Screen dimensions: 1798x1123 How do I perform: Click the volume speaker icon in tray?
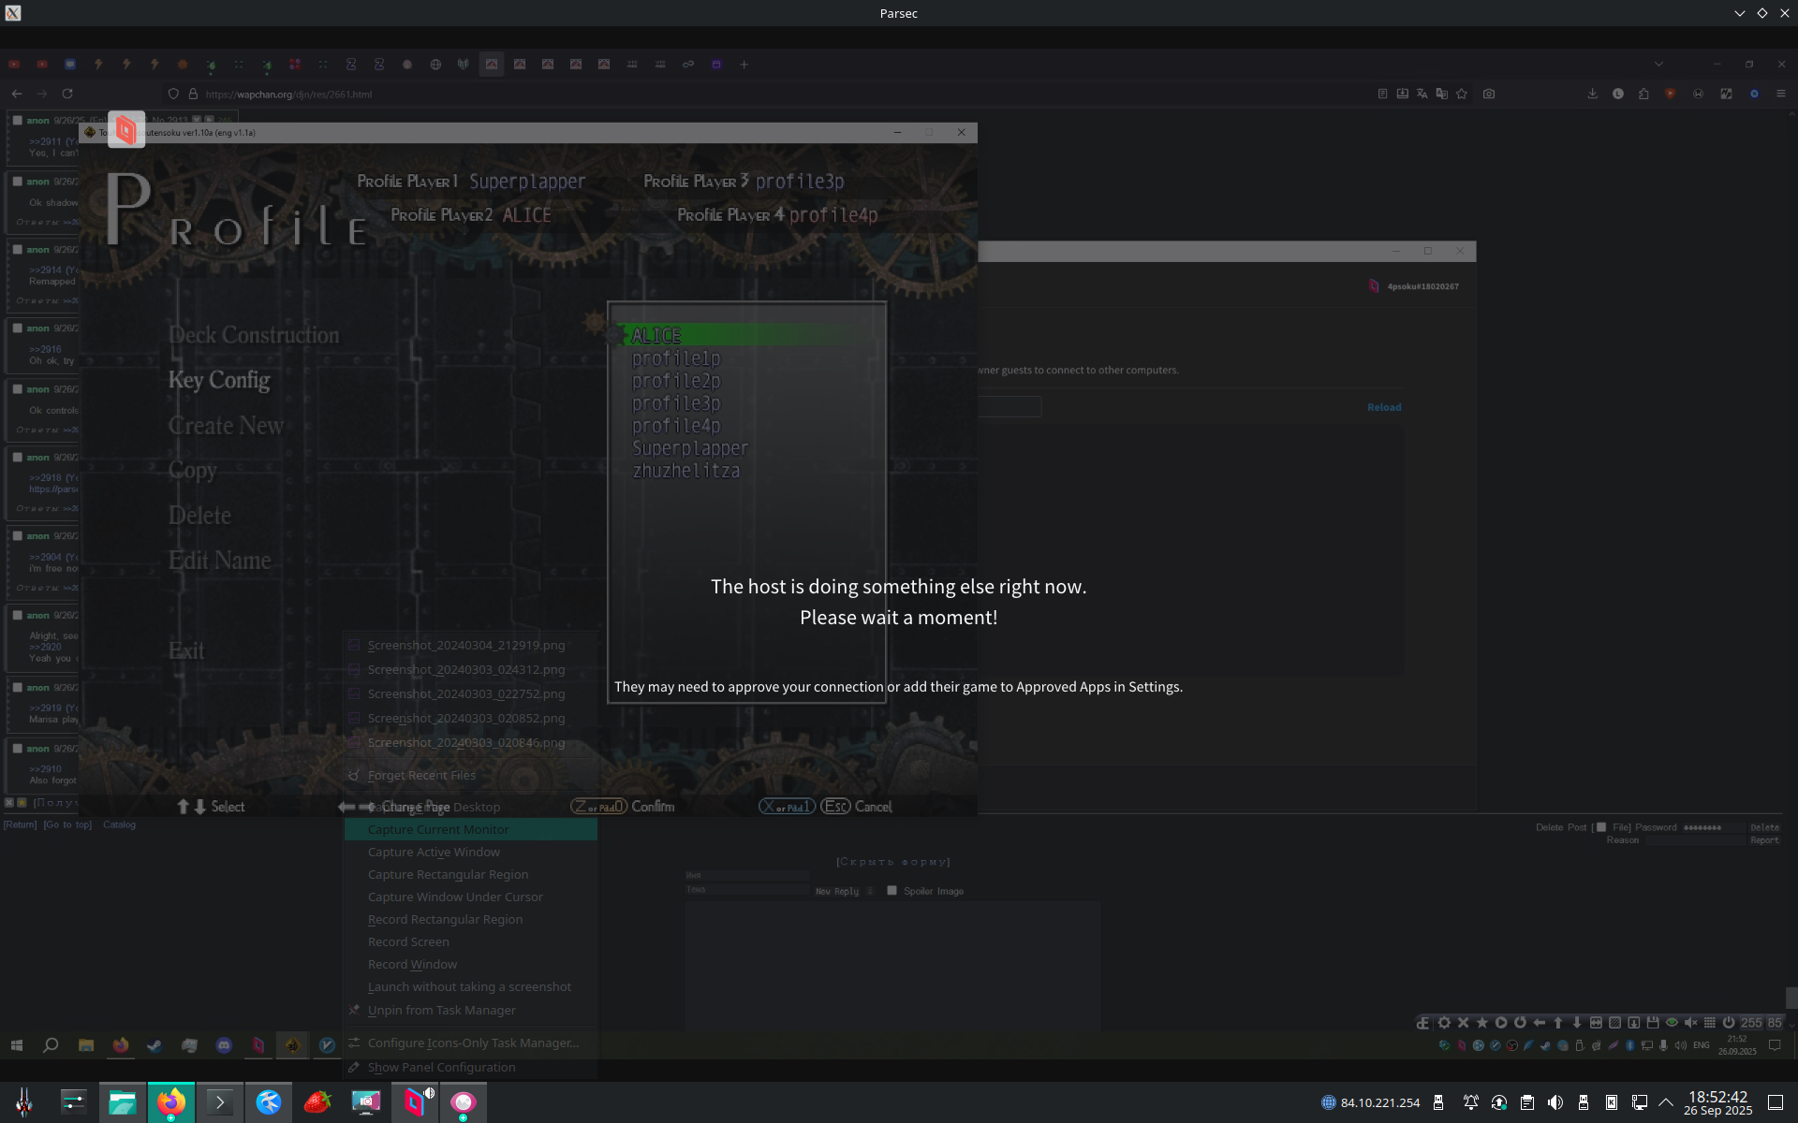pos(1555,1102)
